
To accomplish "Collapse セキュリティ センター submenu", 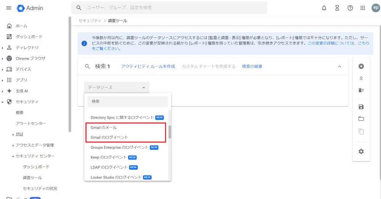I will tap(13, 156).
